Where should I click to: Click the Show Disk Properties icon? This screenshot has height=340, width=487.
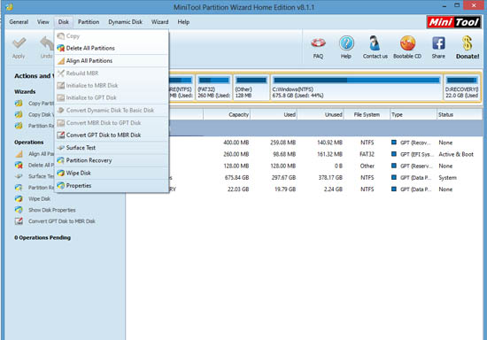19,210
